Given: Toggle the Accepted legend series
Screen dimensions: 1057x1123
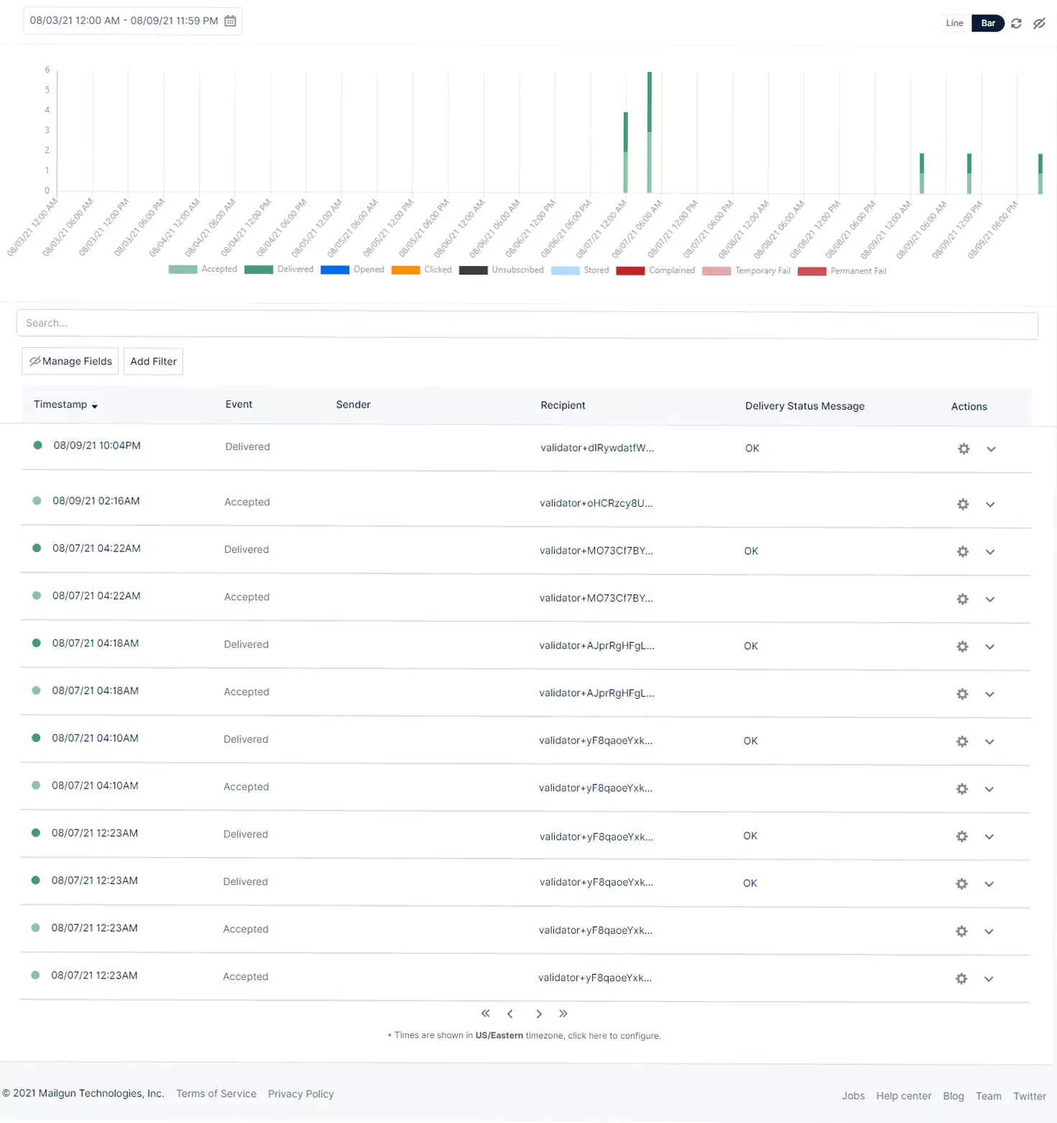Looking at the screenshot, I should point(203,269).
